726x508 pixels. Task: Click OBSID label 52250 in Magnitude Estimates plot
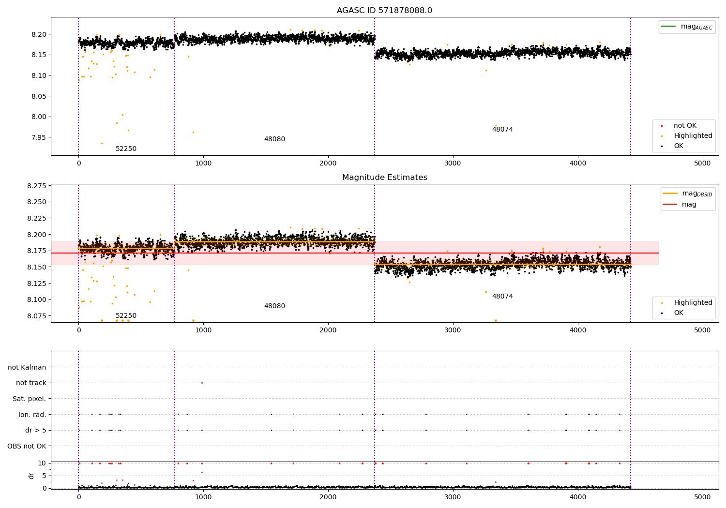point(126,316)
